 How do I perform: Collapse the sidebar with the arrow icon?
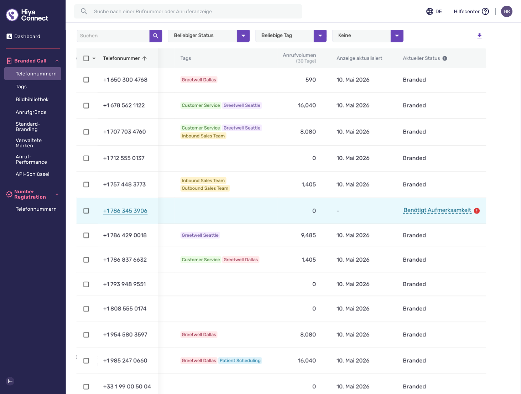click(x=10, y=381)
